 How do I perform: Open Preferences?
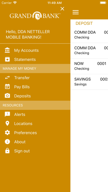[25, 133]
